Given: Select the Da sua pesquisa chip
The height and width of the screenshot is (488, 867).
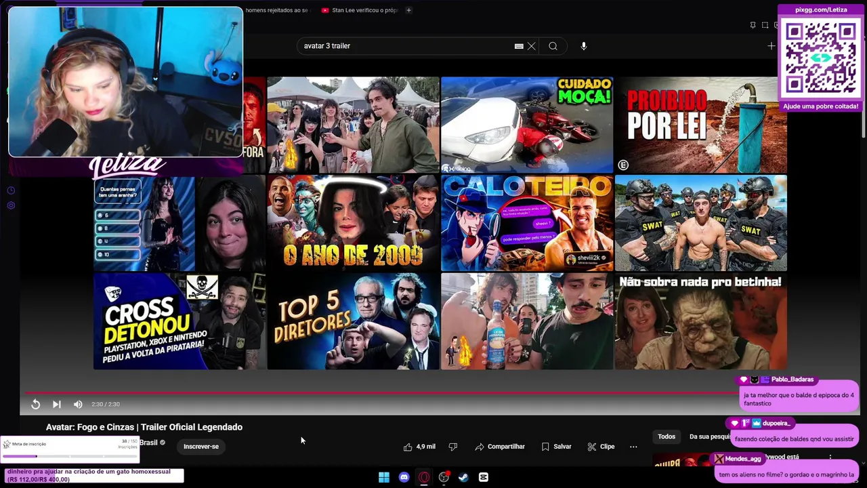Looking at the screenshot, I should pyautogui.click(x=710, y=436).
